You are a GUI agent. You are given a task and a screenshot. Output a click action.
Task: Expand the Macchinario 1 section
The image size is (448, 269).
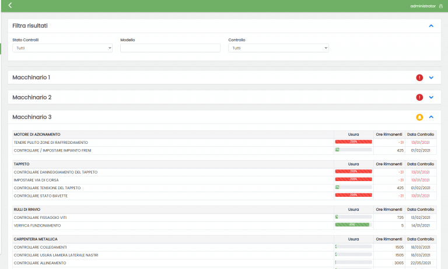pos(431,77)
